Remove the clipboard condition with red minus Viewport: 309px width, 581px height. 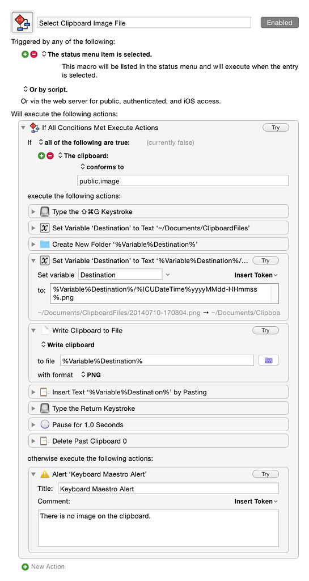50,156
